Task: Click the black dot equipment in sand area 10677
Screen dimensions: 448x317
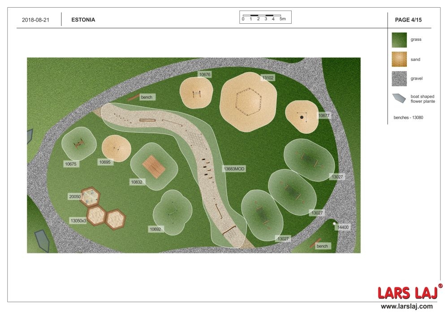Action: [x=302, y=117]
